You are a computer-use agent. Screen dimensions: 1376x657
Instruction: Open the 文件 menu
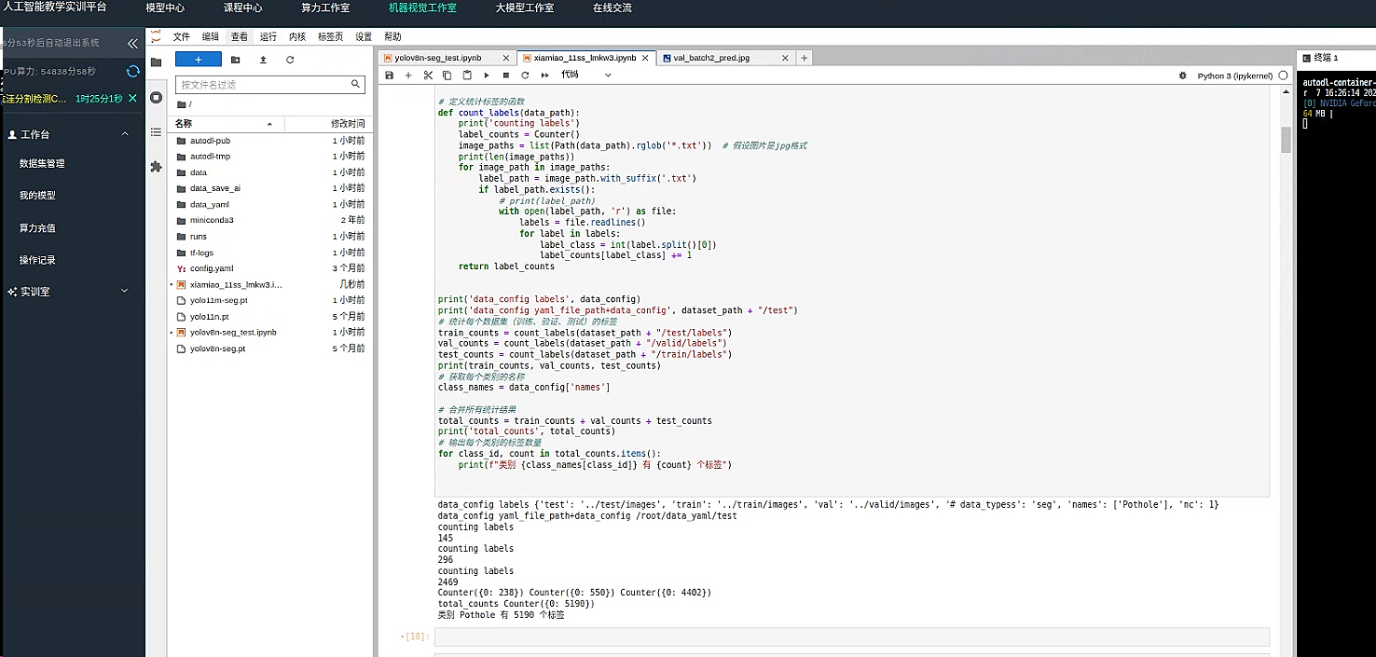[x=181, y=36]
